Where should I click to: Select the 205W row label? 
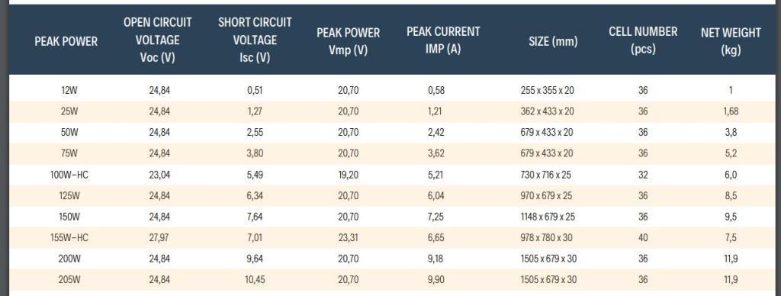(x=69, y=279)
